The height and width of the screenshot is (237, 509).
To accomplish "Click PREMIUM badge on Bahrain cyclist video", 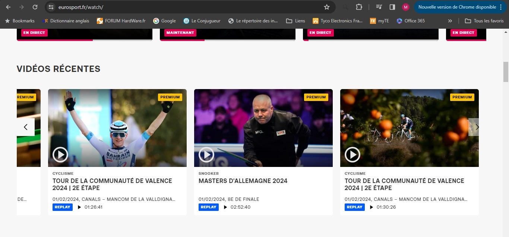I will point(170,97).
